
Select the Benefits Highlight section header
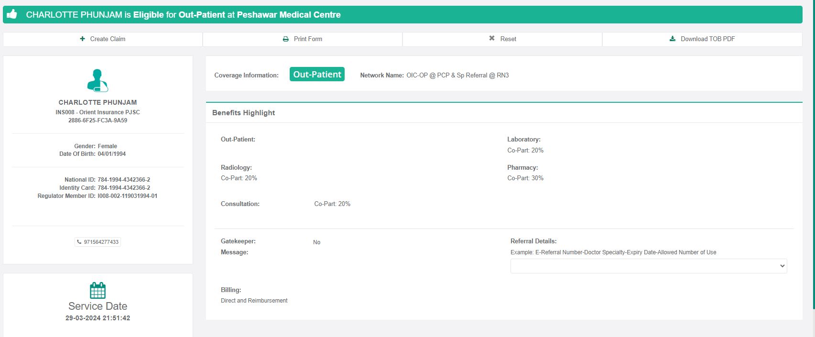coord(243,113)
